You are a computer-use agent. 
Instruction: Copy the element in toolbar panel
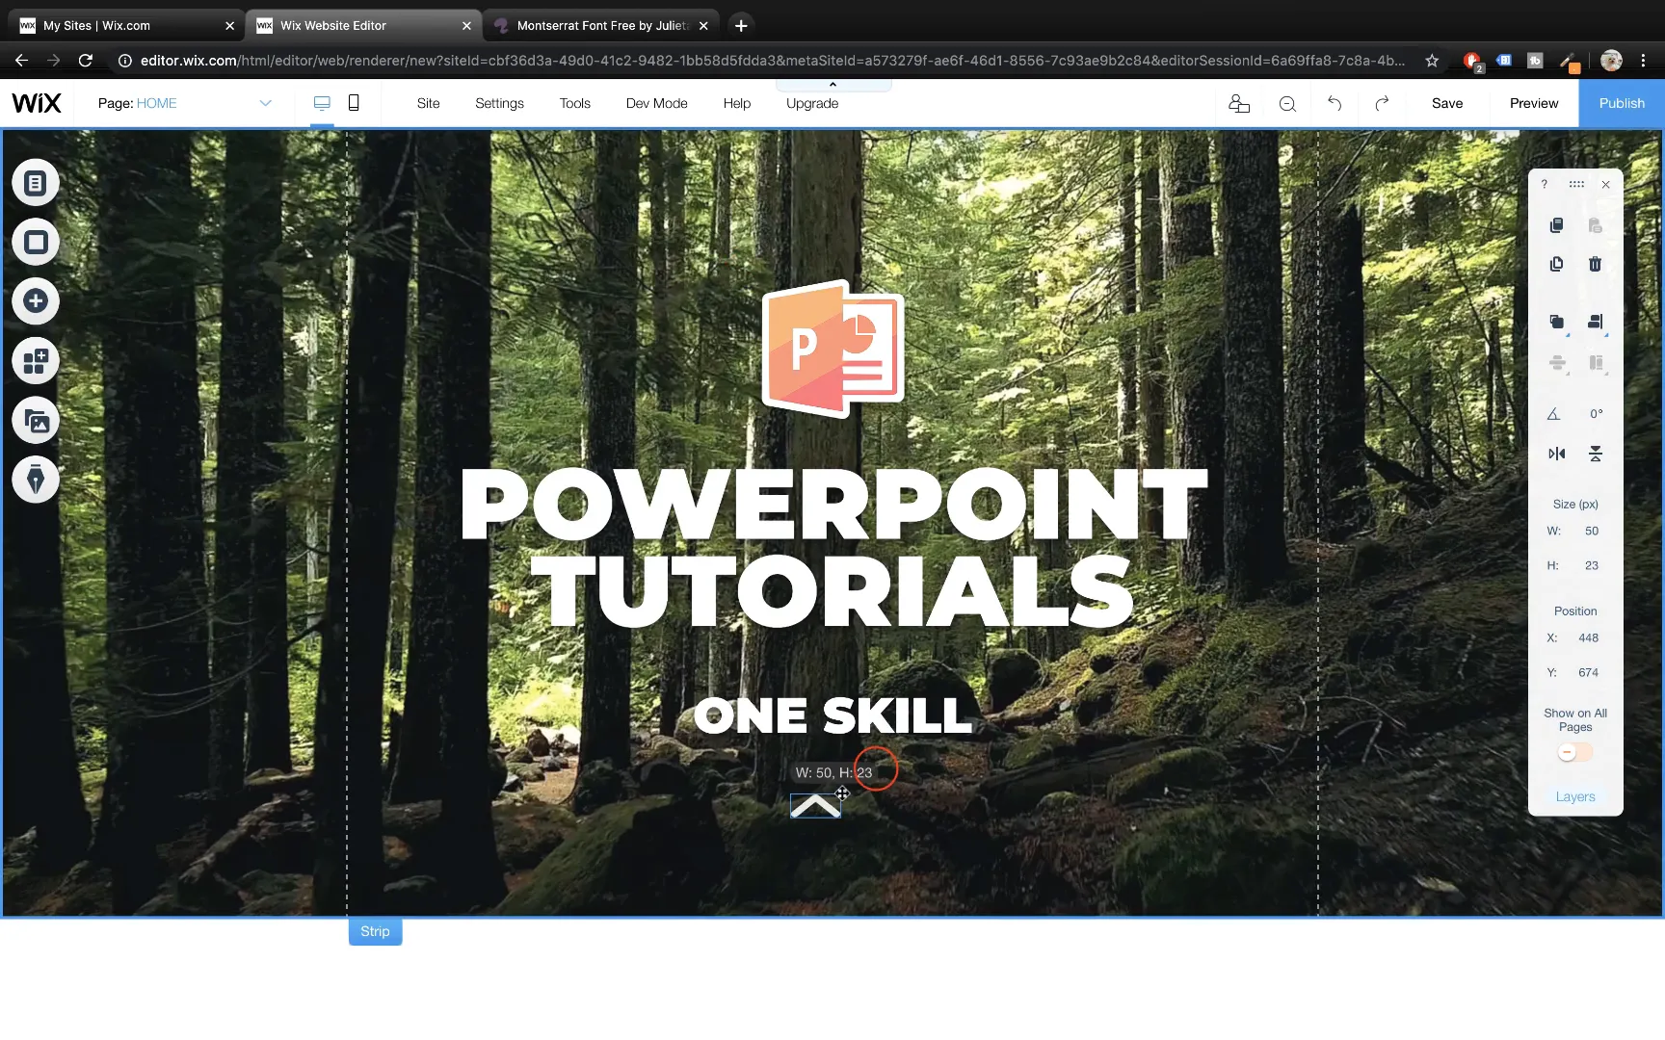pyautogui.click(x=1556, y=225)
